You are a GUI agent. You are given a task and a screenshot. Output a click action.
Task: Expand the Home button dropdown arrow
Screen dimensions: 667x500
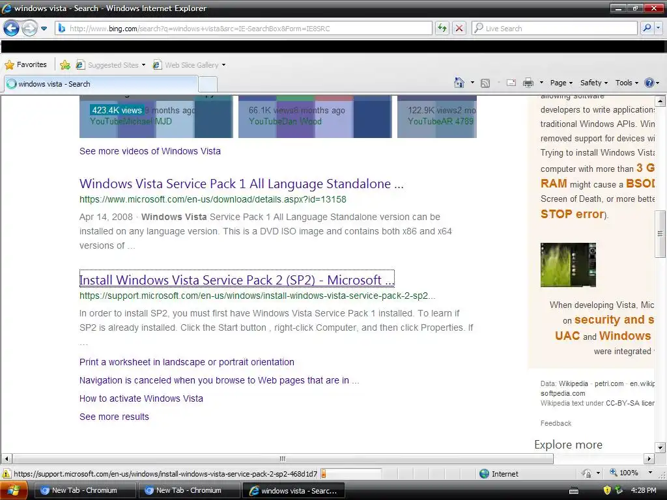[472, 83]
